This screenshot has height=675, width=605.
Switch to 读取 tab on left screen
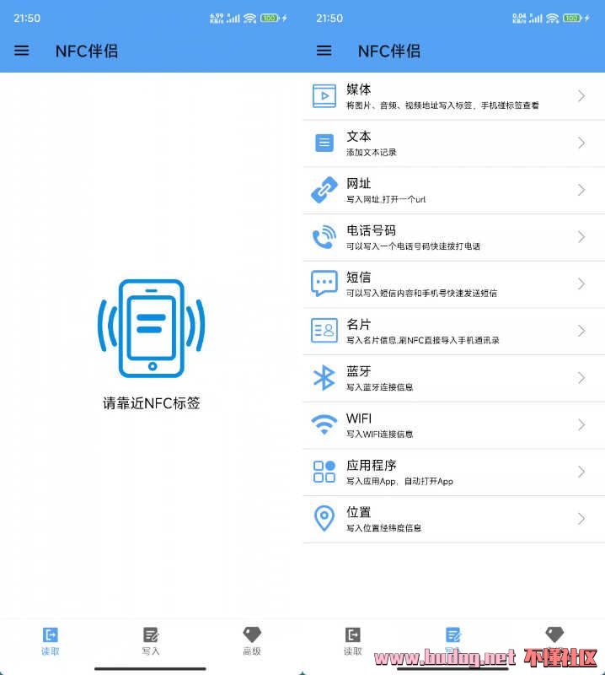click(51, 641)
